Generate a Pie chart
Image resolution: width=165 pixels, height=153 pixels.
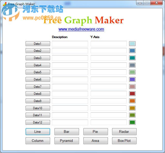[96, 132]
